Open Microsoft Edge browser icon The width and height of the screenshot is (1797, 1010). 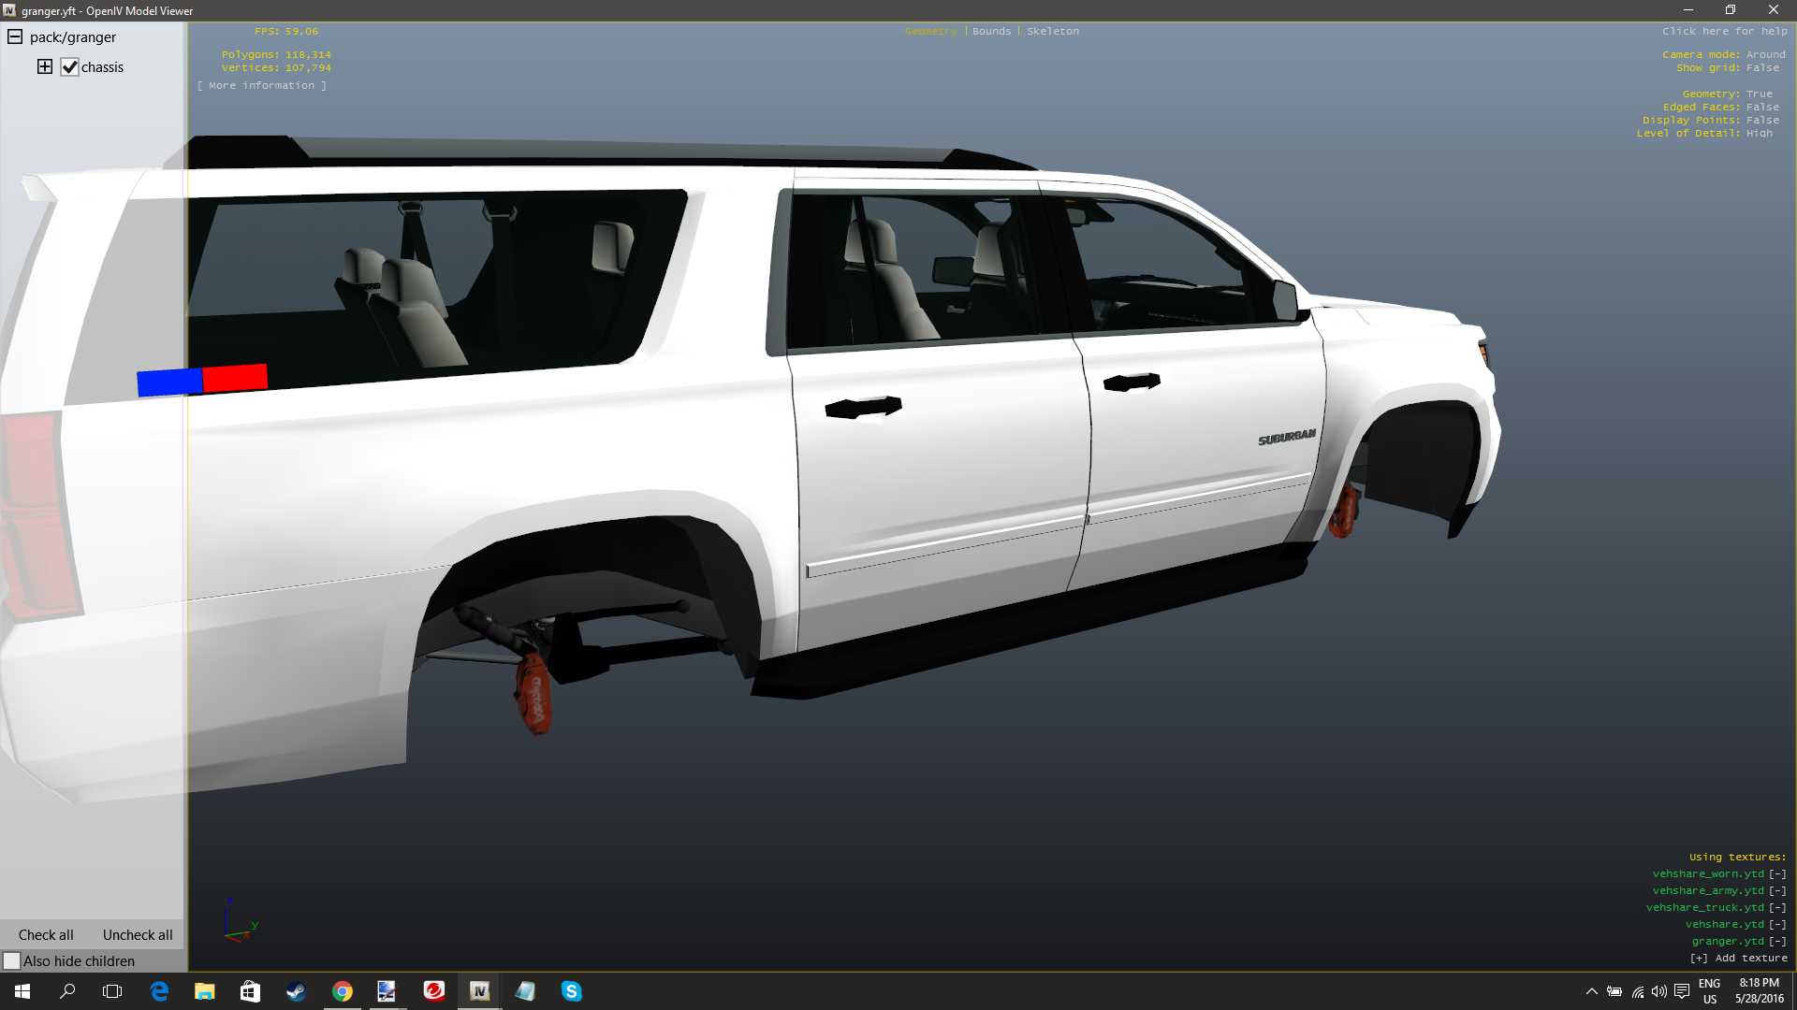click(x=159, y=991)
